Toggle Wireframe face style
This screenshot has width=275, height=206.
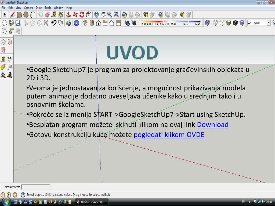pos(215,23)
